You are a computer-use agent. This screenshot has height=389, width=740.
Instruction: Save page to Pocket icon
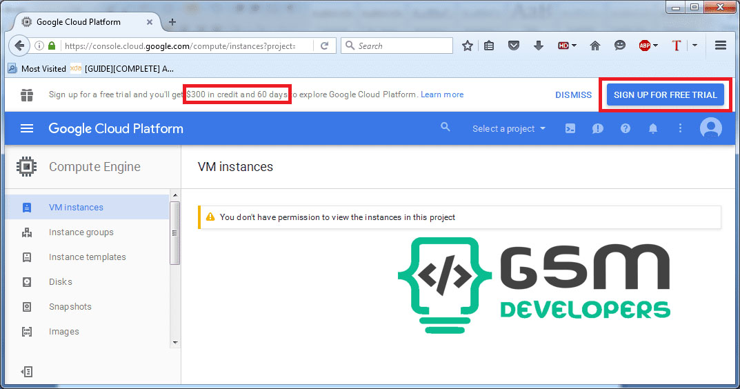pyautogui.click(x=514, y=46)
